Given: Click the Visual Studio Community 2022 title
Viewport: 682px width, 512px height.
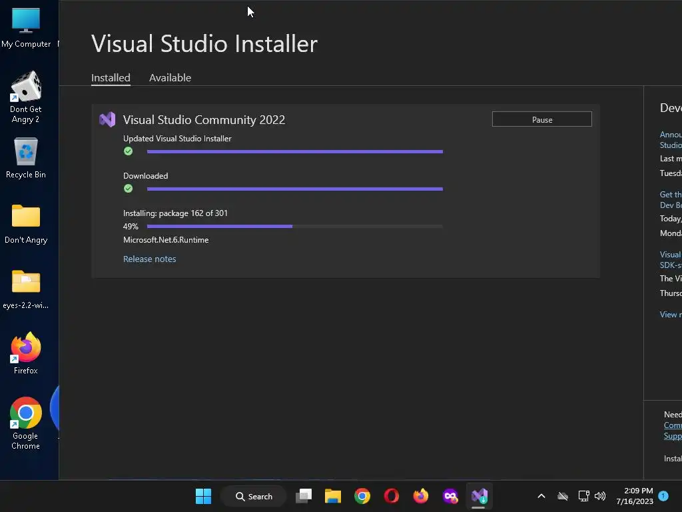Looking at the screenshot, I should (x=204, y=120).
